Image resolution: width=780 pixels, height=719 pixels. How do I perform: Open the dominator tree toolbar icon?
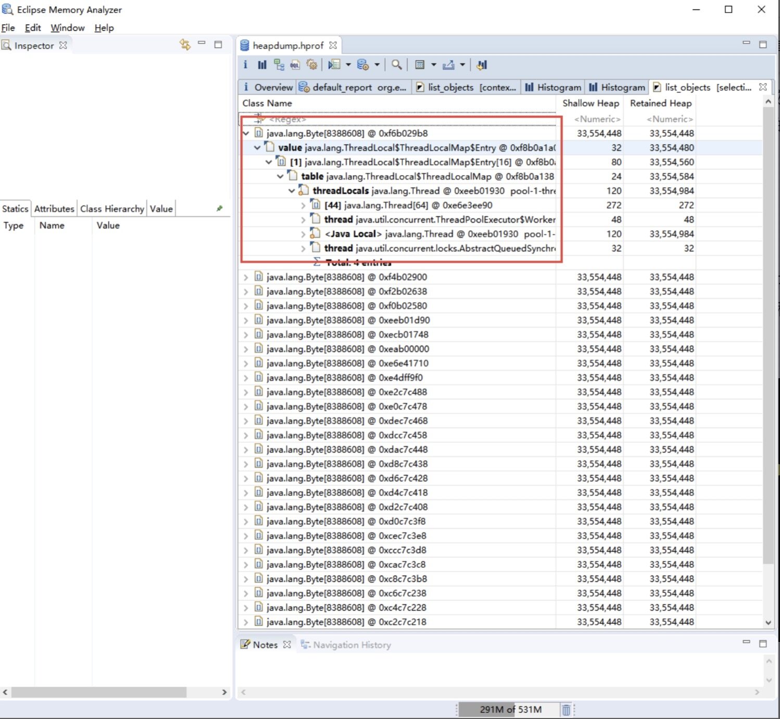click(279, 65)
